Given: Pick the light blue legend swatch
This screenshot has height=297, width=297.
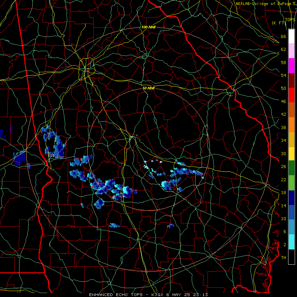Looking at the screenshot, I should [x=291, y=227].
